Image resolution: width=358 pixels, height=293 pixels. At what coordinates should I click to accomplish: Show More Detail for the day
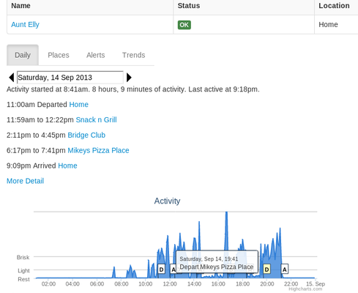25,181
